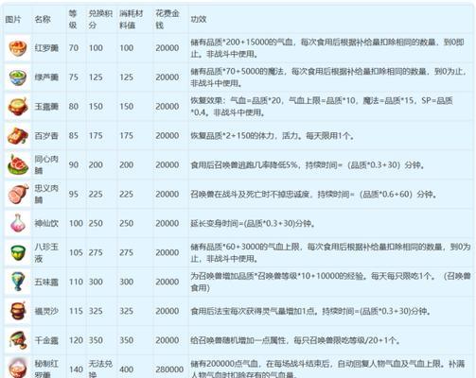
Task: Click the 秘制红罗羹 picture in the last row
Action: point(18,368)
